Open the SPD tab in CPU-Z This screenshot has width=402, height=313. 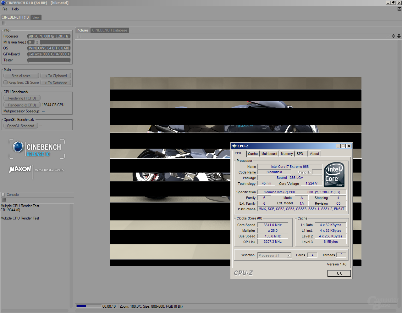point(300,154)
